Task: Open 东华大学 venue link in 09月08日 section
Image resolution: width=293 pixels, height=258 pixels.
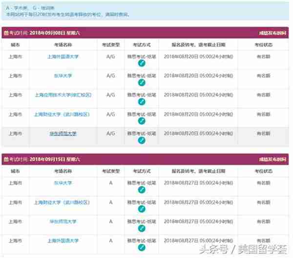Action: click(x=63, y=76)
